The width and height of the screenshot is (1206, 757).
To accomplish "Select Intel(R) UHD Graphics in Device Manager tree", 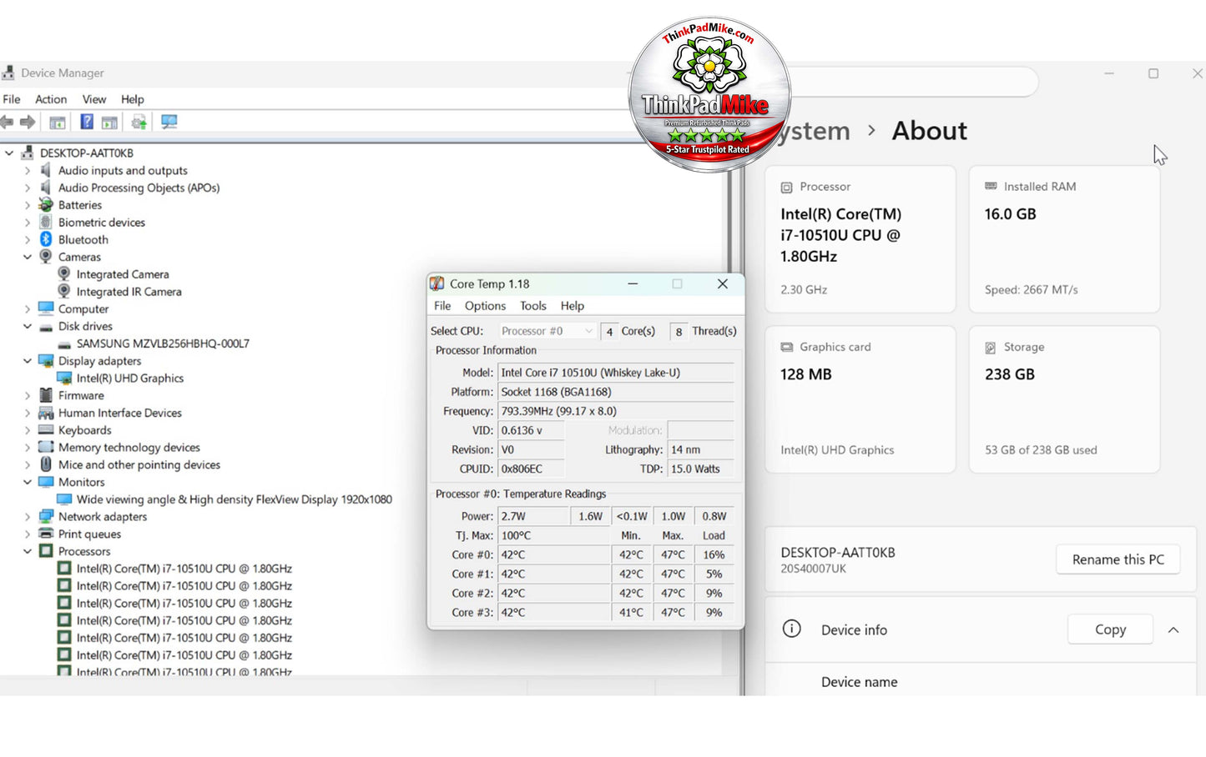I will (130, 378).
